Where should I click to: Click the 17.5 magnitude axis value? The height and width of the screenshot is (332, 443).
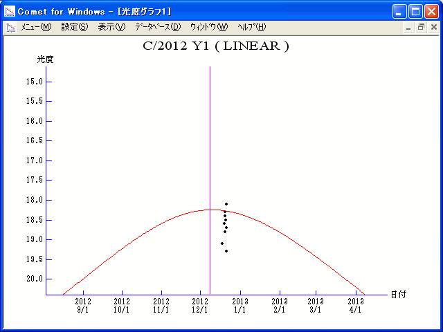35,180
